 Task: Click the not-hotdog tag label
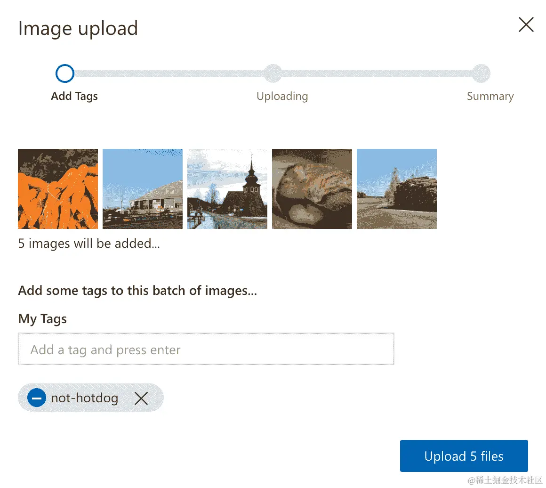tap(85, 398)
